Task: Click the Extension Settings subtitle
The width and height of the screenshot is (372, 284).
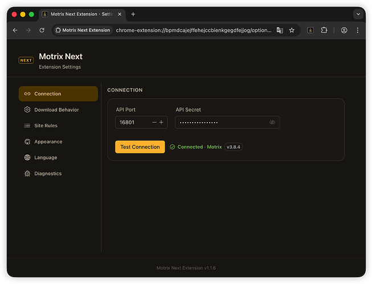Action: pyautogui.click(x=60, y=67)
